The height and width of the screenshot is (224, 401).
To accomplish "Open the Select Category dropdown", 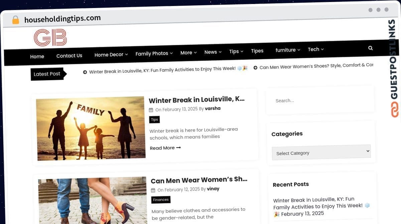I will (321, 152).
